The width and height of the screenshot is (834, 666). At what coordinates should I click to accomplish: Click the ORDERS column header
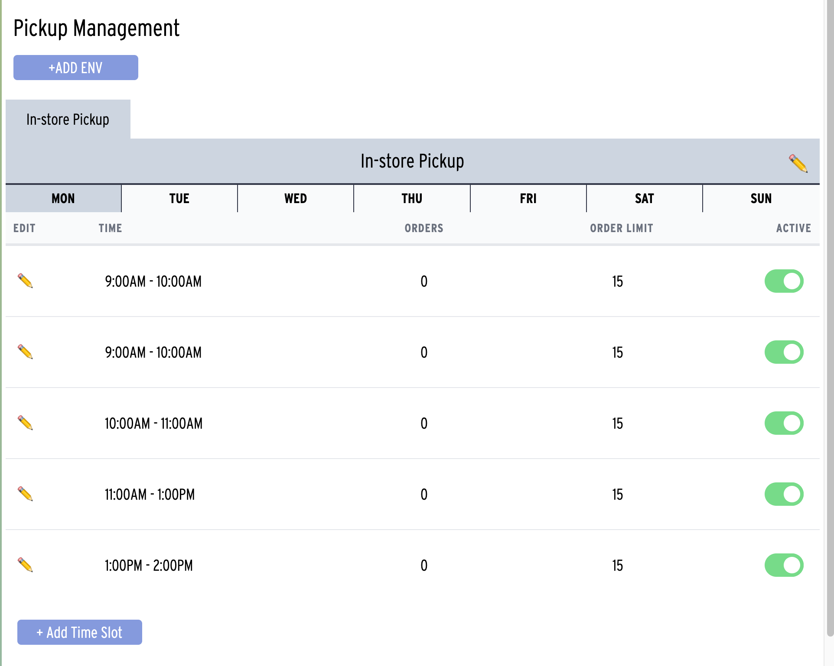click(424, 228)
